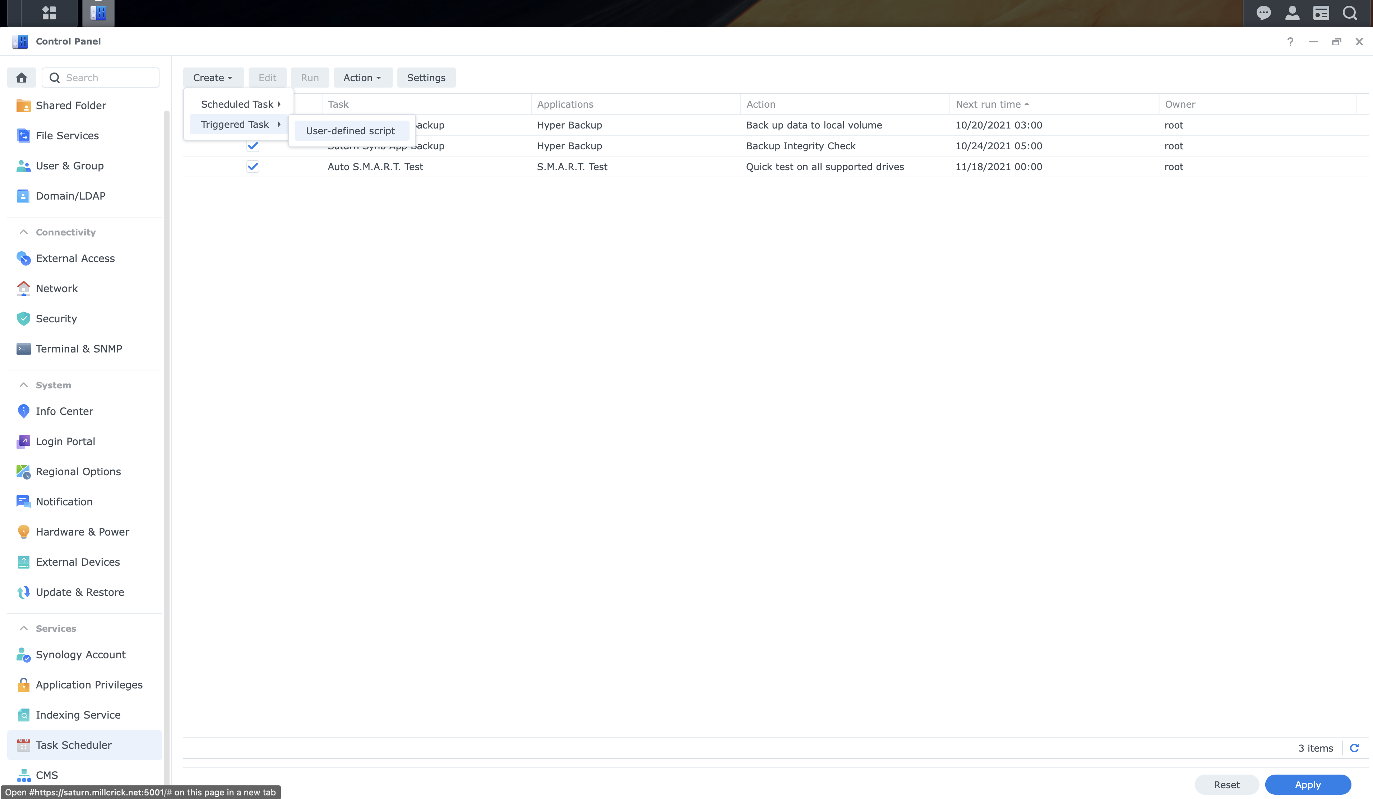The image size is (1373, 799).
Task: Click the External Access icon
Action: click(x=23, y=258)
